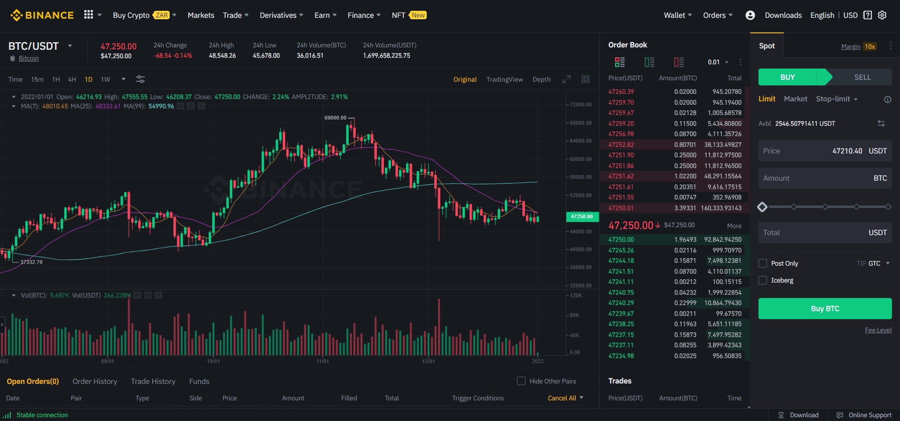
Task: Open MA indicator settings gear
Action: (191, 106)
